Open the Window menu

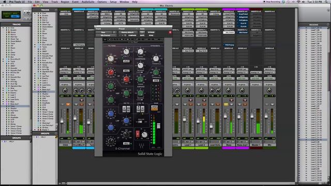coord(124,2)
